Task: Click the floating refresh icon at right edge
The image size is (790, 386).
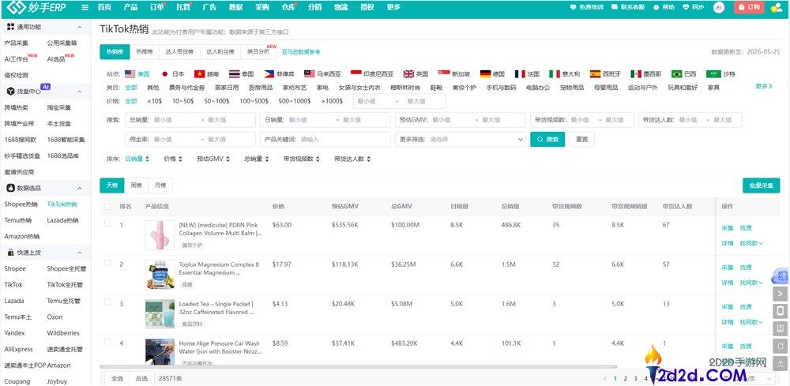Action: 781,347
